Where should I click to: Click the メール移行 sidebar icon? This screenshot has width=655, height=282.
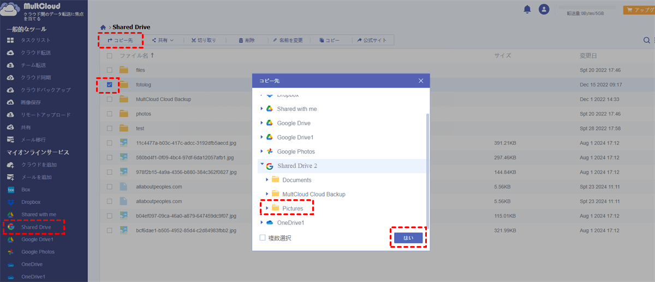pos(10,140)
